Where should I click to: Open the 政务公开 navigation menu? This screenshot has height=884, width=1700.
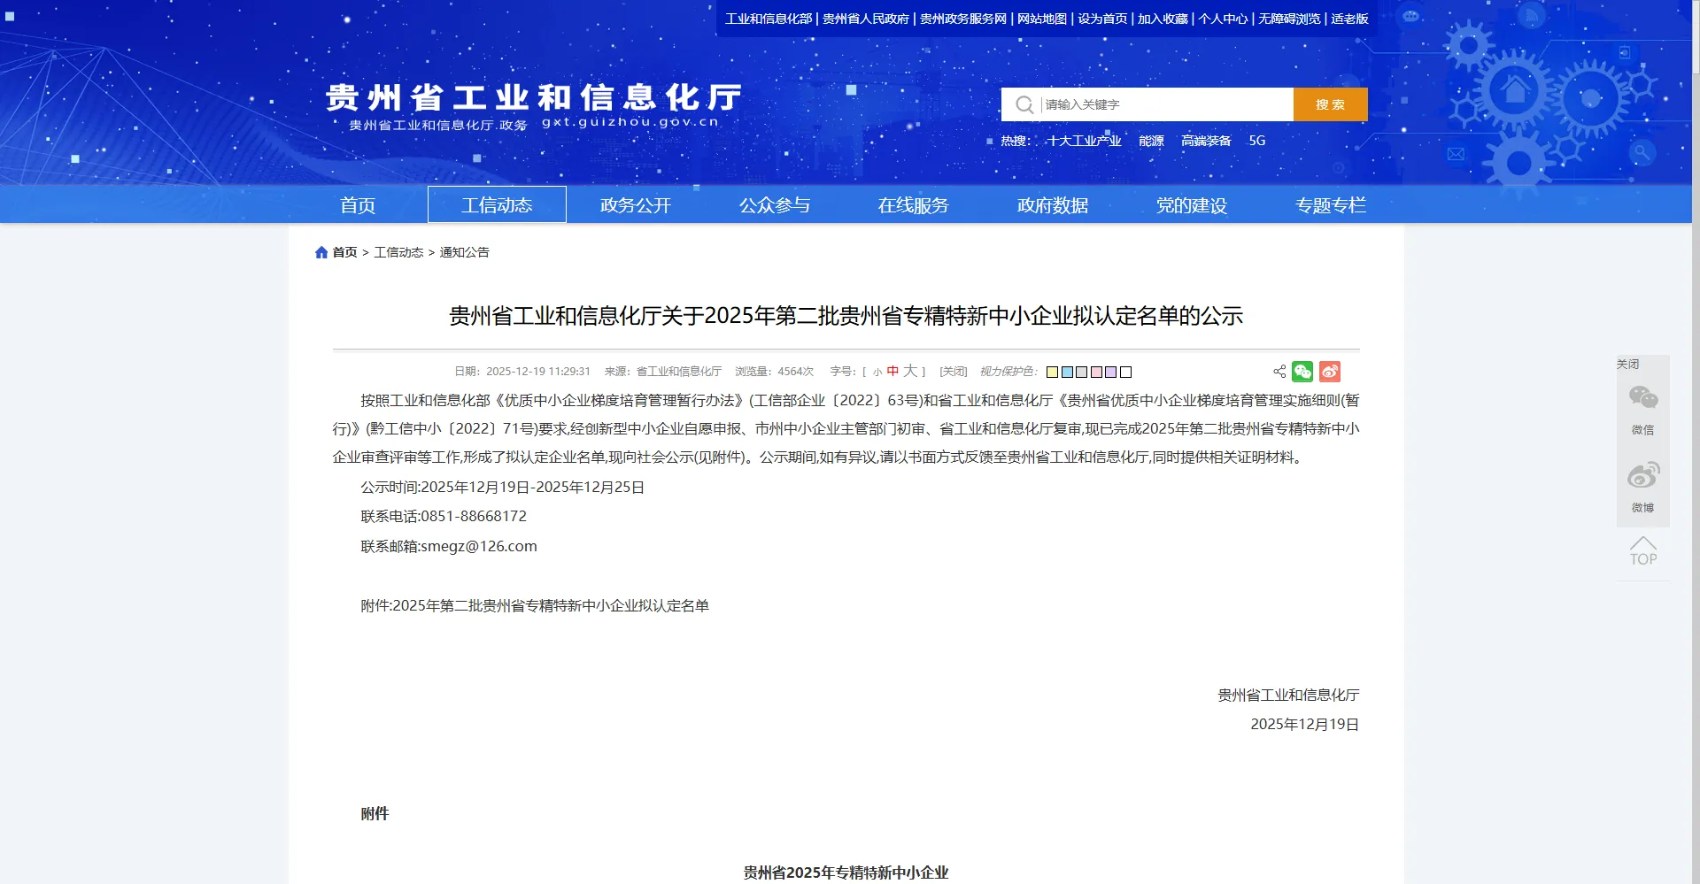coord(635,205)
